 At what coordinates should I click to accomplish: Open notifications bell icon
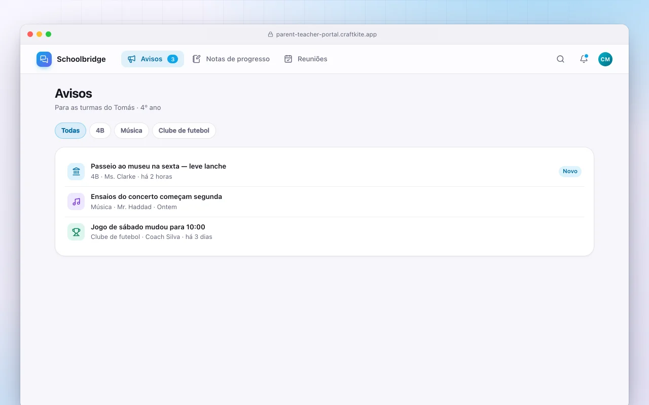tap(584, 59)
